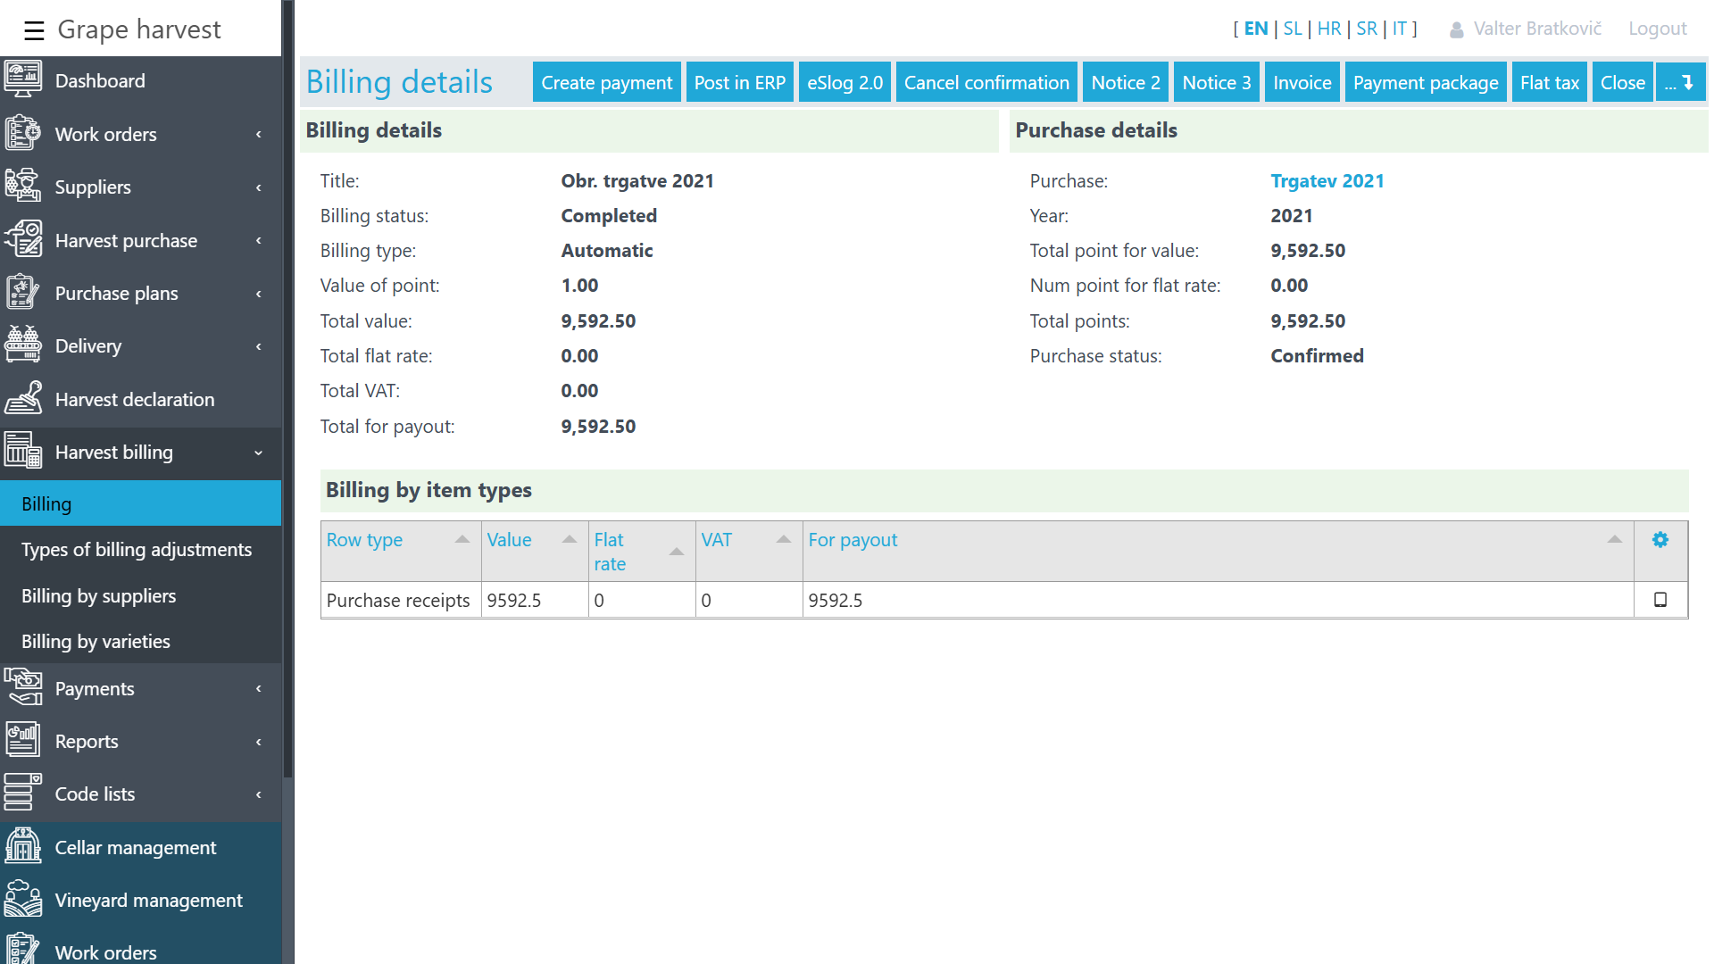The height and width of the screenshot is (964, 1714).
Task: Expand the Work orders submenu arrow
Action: click(259, 135)
